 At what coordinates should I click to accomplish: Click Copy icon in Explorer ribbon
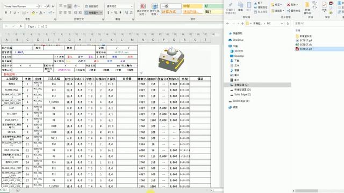click(x=241, y=6)
